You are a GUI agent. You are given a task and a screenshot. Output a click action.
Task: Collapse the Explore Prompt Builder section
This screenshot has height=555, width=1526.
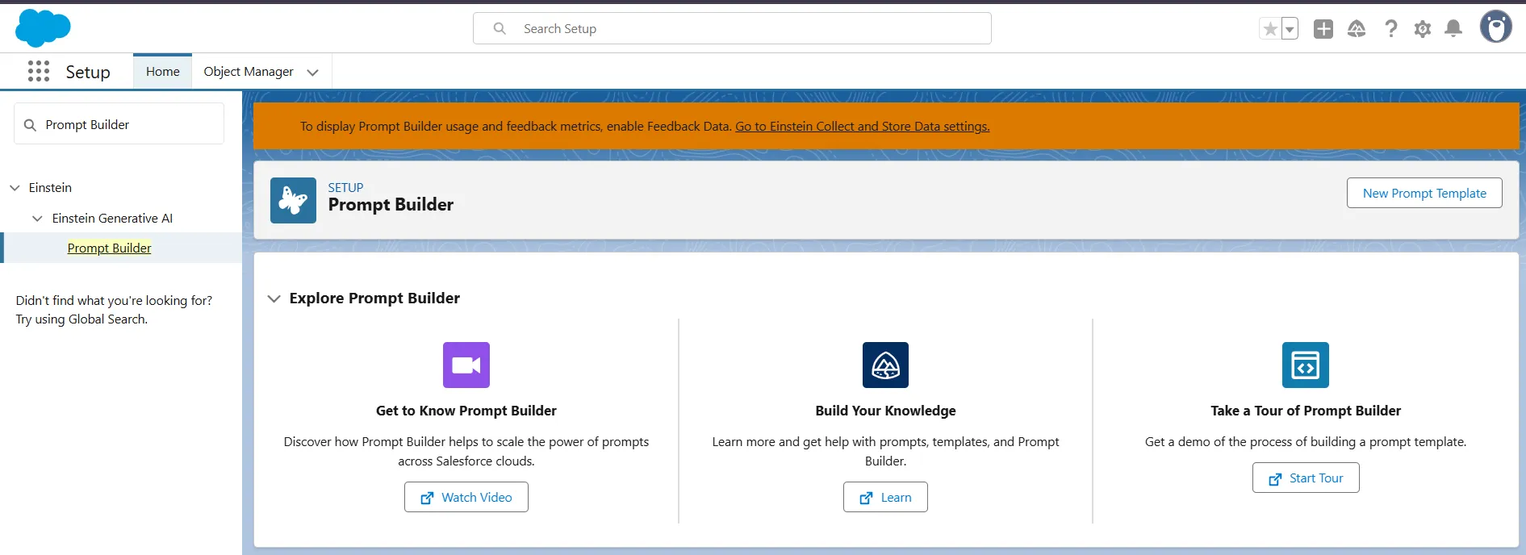[274, 298]
